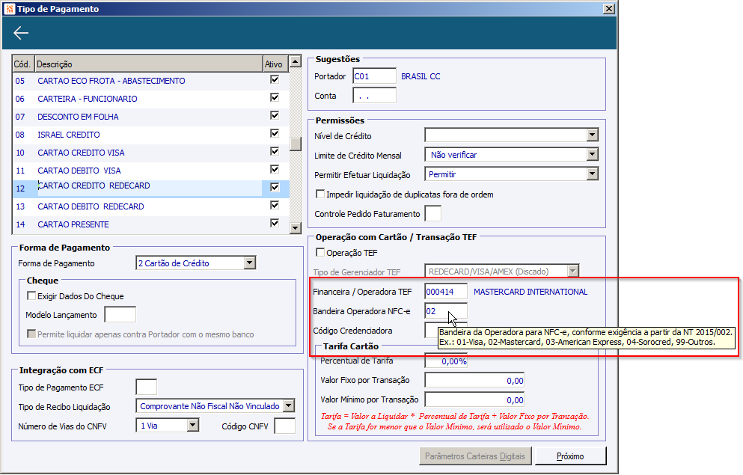Click Tipo de Pagamento ECF field

(147, 387)
